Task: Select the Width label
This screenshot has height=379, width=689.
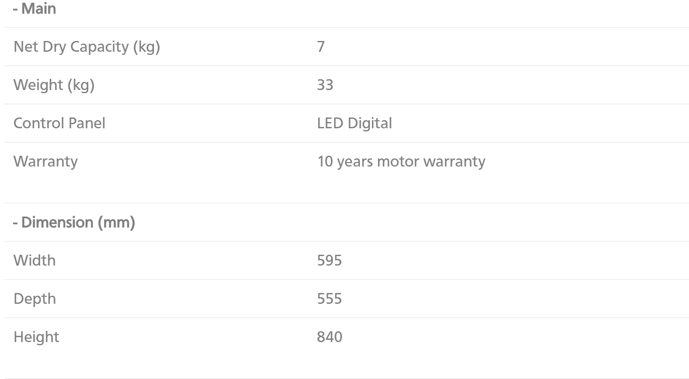Action: [35, 260]
